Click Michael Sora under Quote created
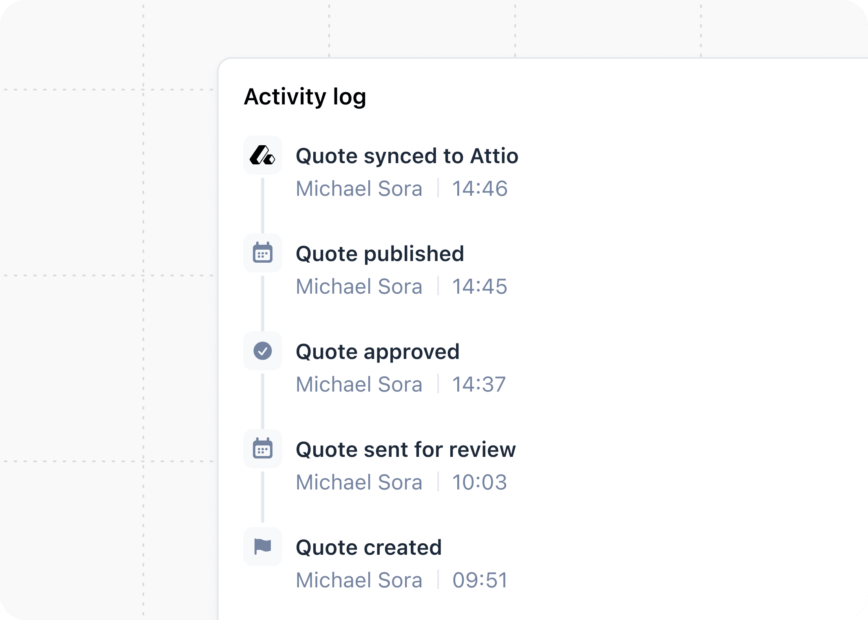Viewport: 868px width, 620px height. coord(359,580)
